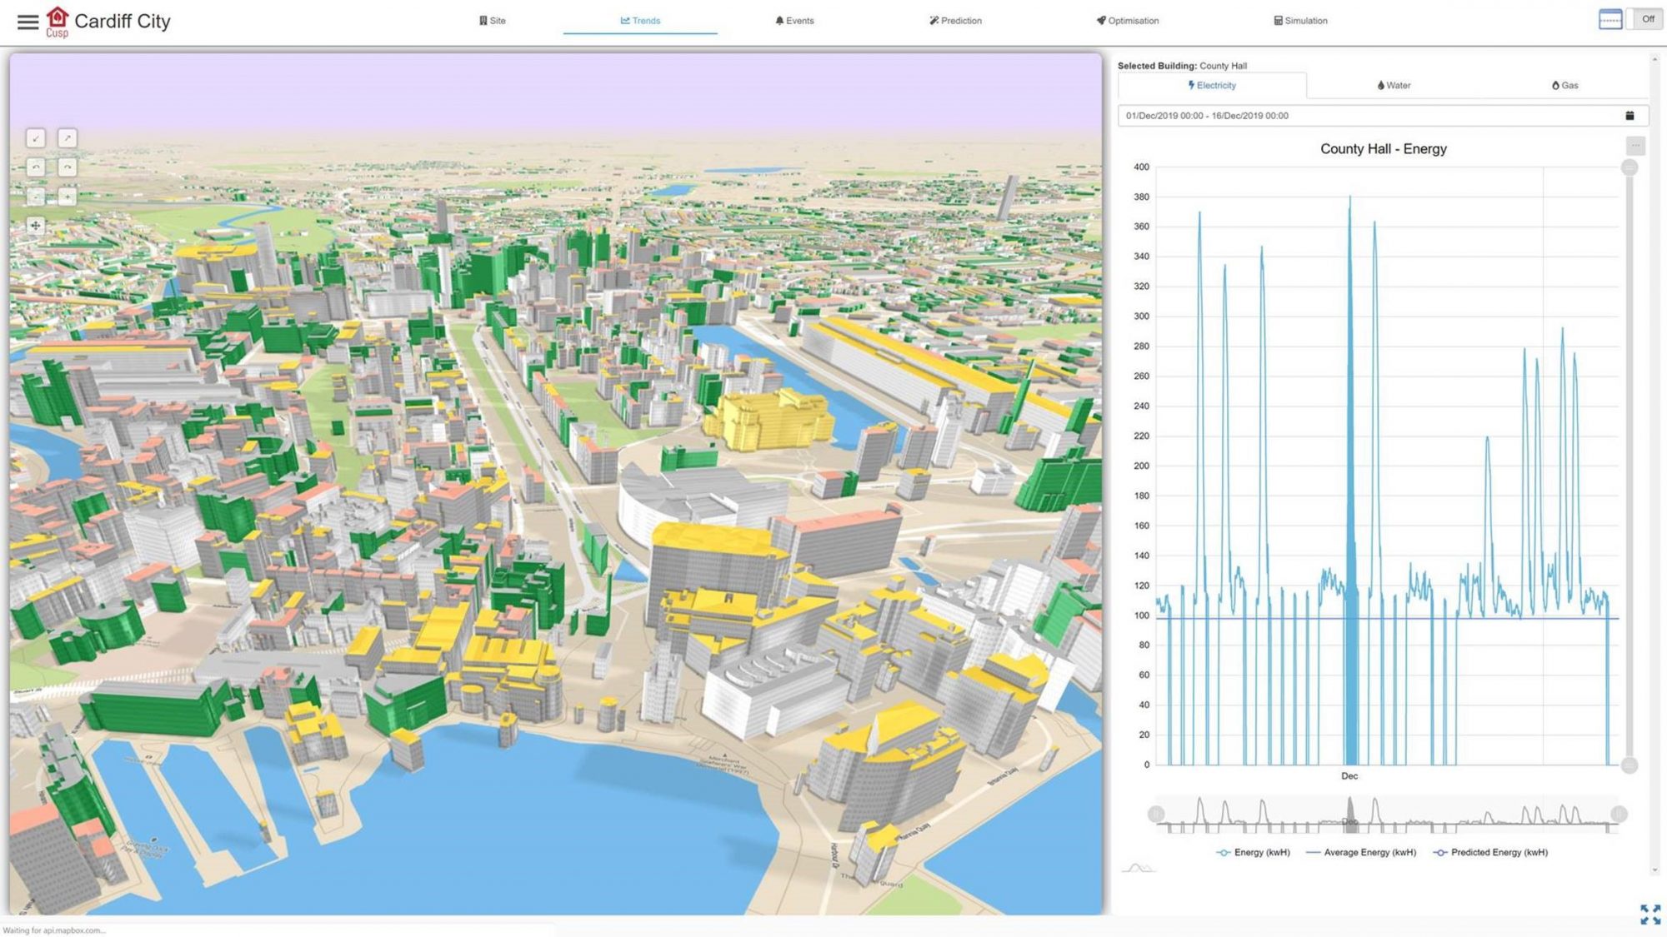Click the down-left arrow tilt control
Image resolution: width=1667 pixels, height=937 pixels.
(36, 138)
